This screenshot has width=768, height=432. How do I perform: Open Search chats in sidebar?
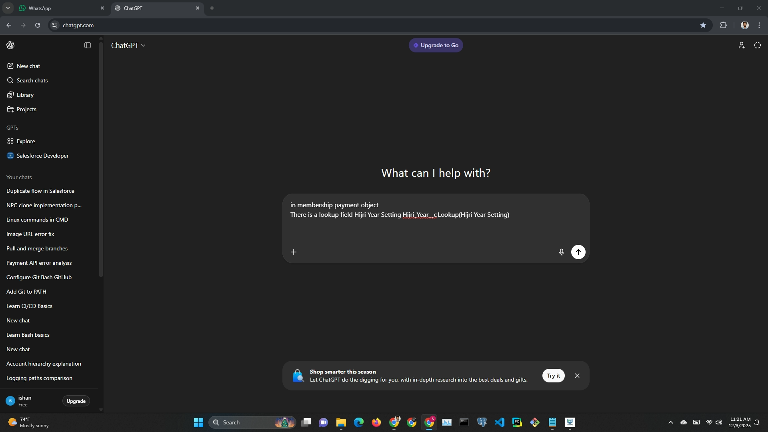(32, 80)
